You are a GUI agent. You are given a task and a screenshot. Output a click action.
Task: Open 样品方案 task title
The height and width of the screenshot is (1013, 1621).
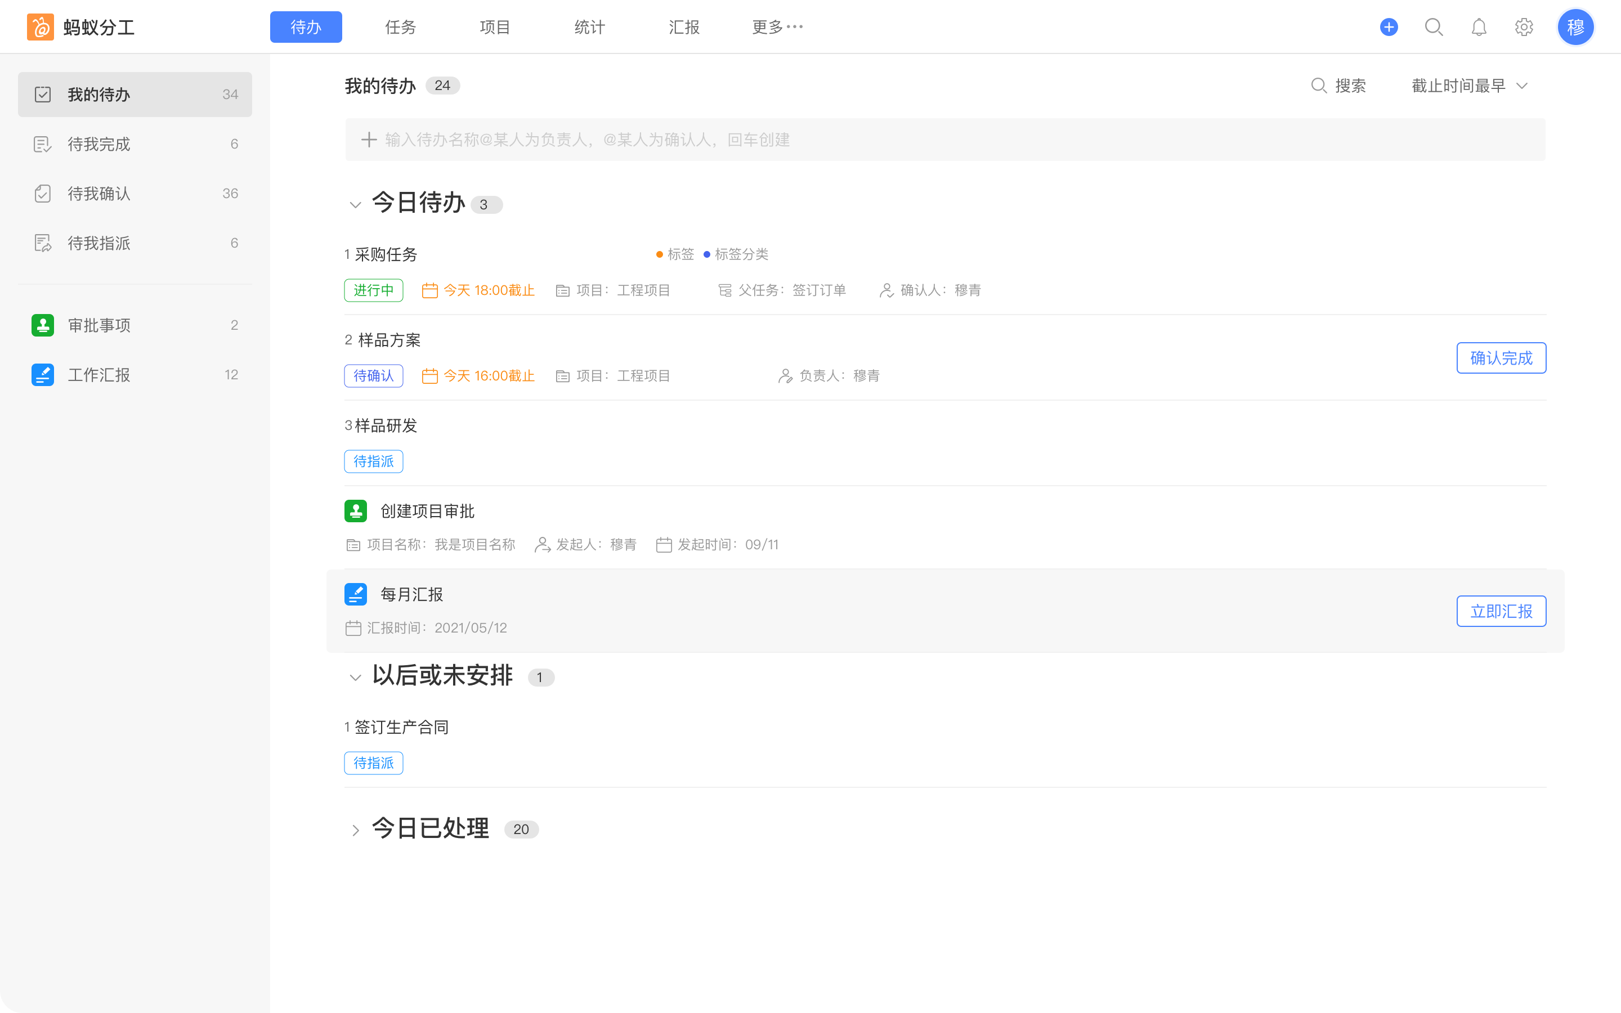click(389, 340)
